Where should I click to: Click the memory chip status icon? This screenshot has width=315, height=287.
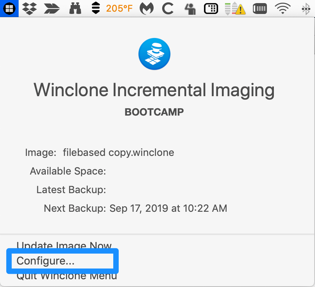260,9
